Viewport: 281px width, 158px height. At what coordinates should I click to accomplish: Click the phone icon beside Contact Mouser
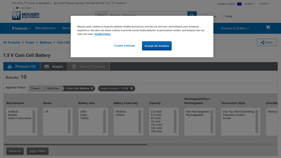(55, 3)
